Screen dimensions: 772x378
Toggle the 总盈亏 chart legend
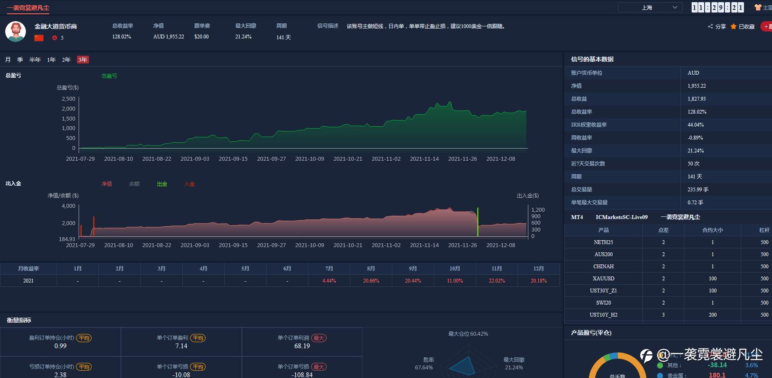(109, 76)
